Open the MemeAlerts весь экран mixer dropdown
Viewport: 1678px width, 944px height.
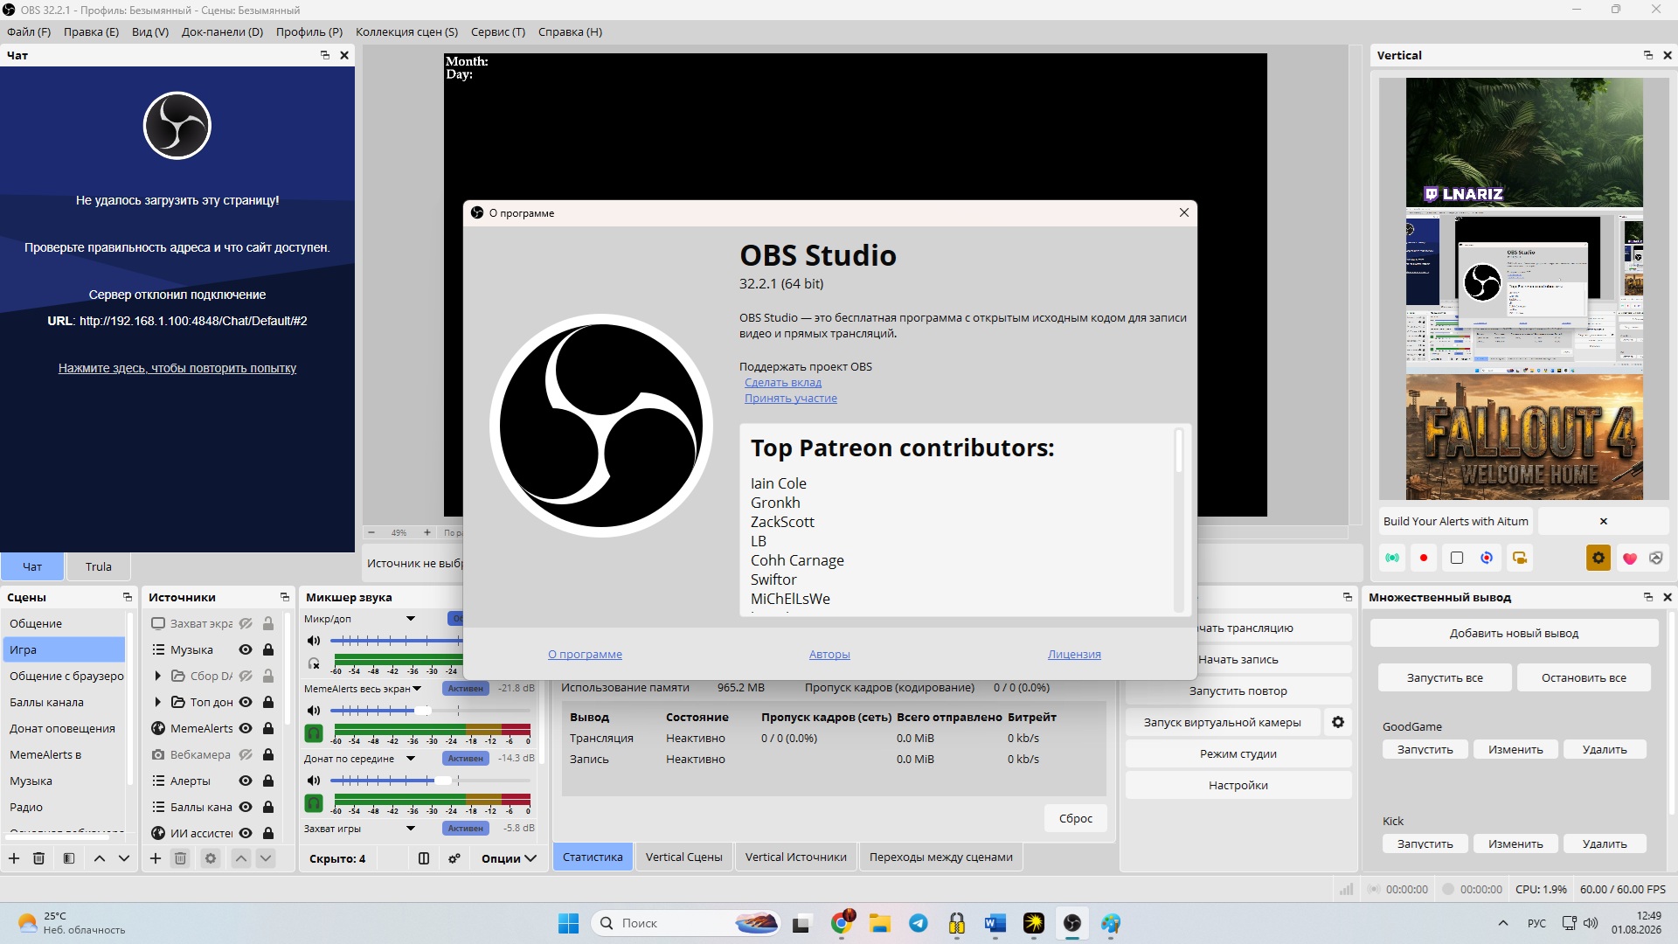coord(417,689)
